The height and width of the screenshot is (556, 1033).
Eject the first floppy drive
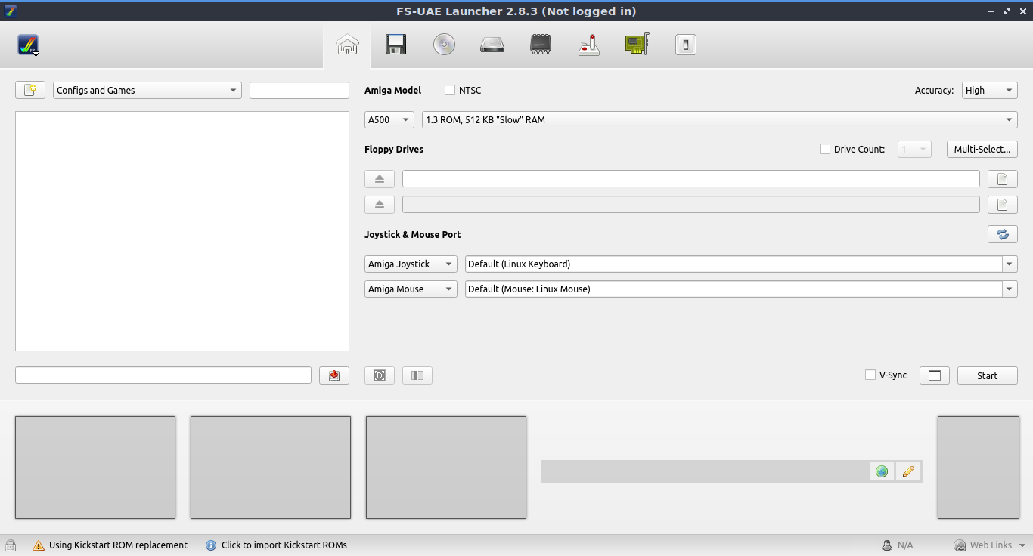pos(380,179)
